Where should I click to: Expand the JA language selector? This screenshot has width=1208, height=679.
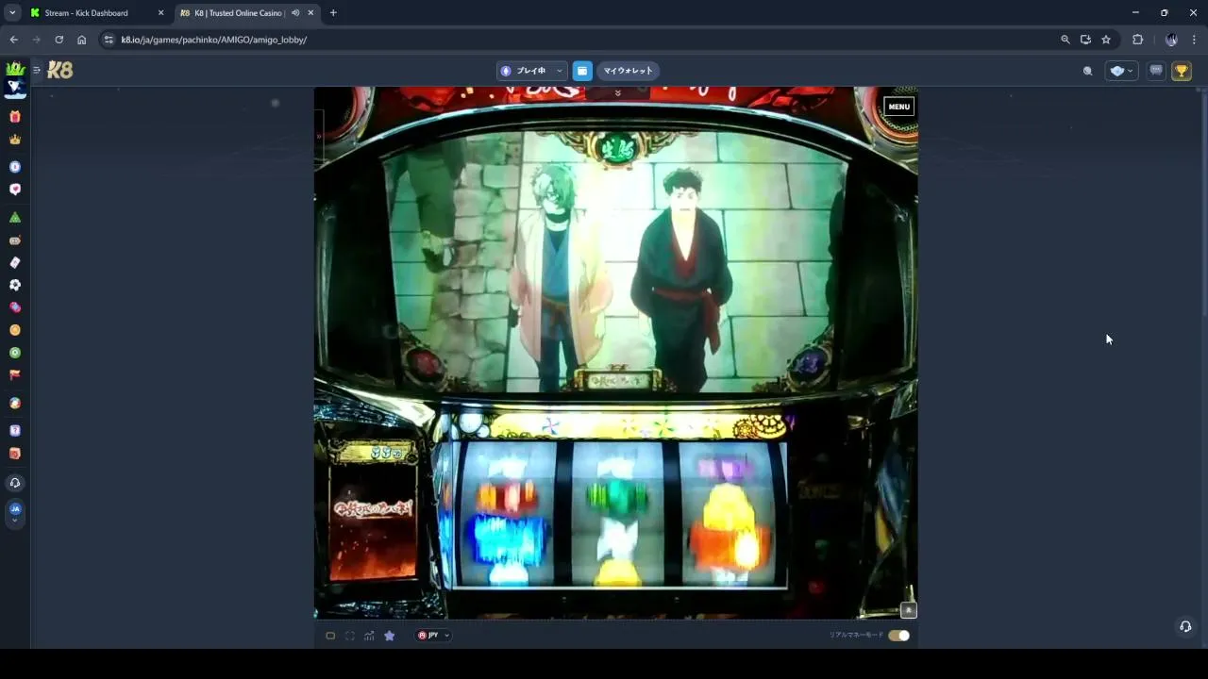coord(14,512)
